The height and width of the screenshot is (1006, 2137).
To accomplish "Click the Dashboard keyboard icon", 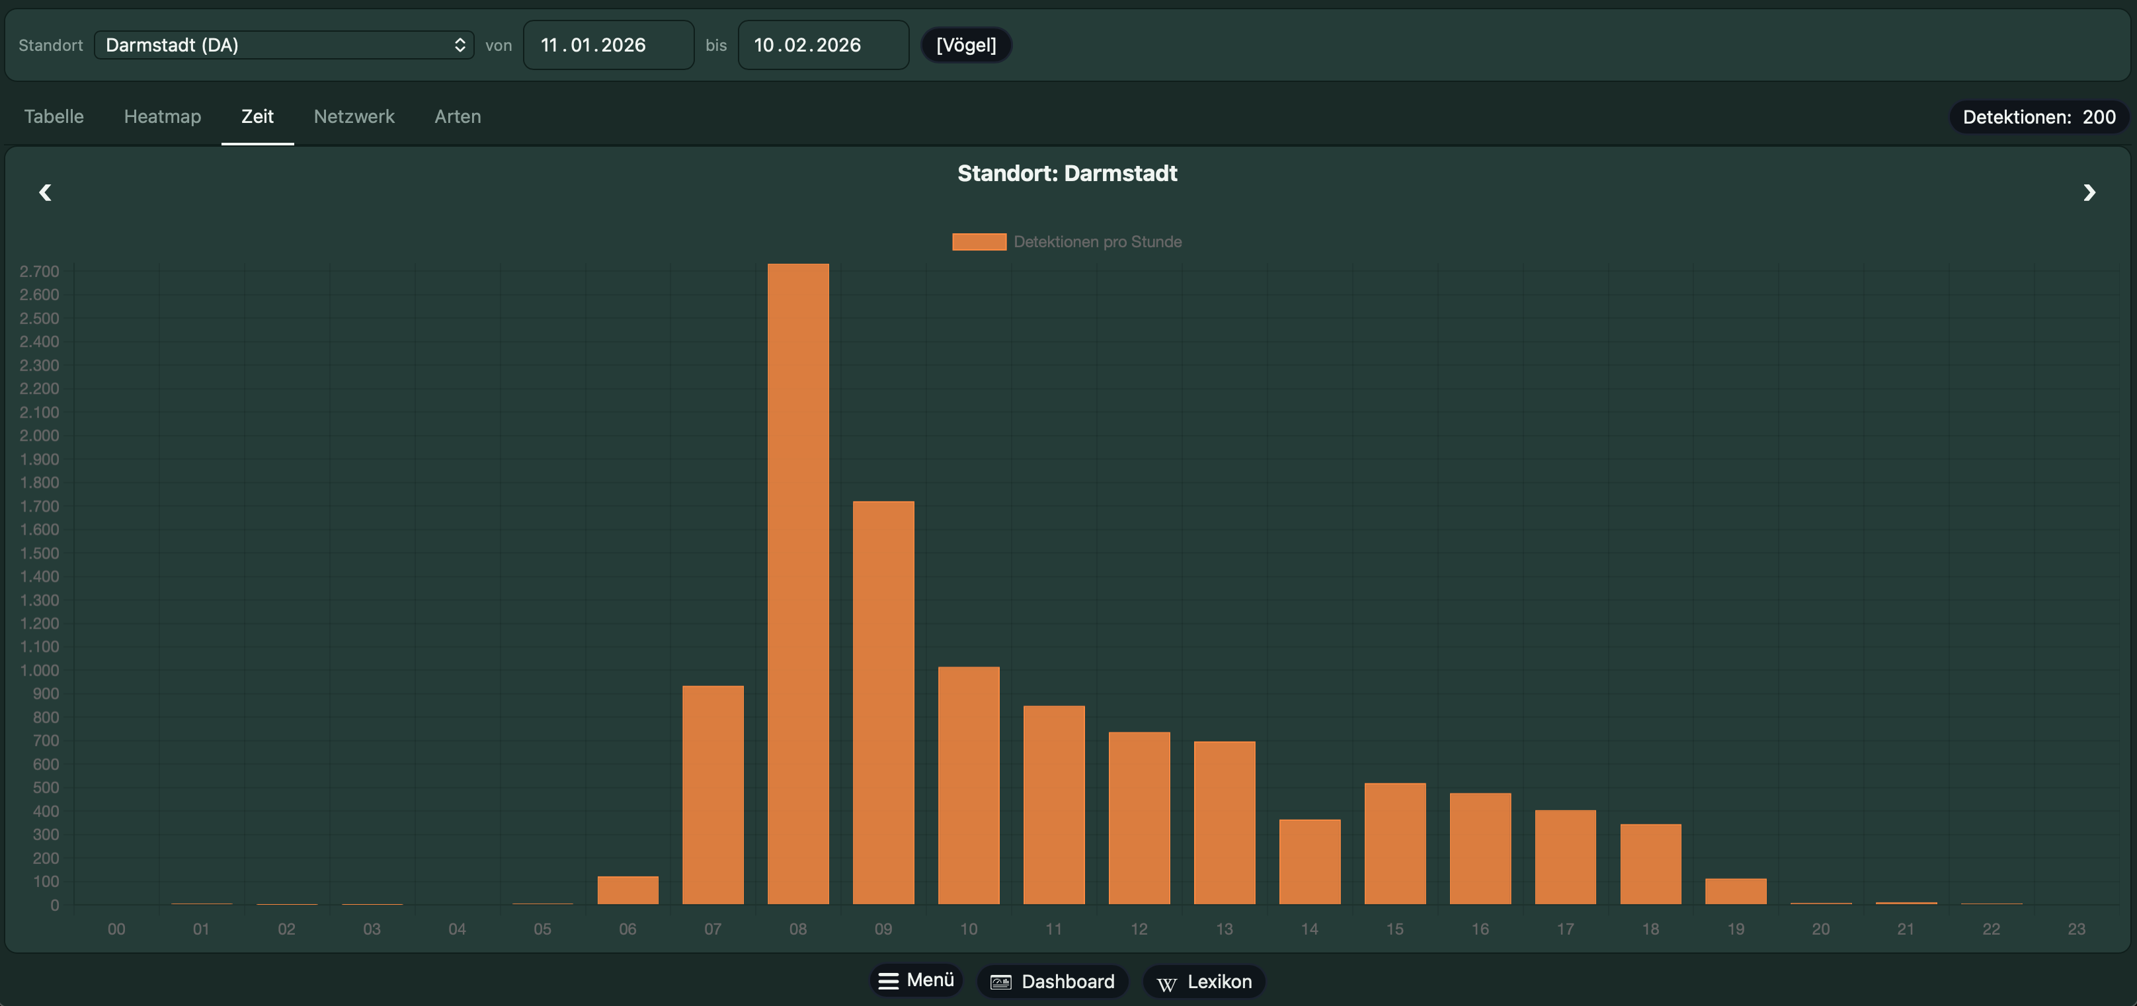I will (1001, 982).
